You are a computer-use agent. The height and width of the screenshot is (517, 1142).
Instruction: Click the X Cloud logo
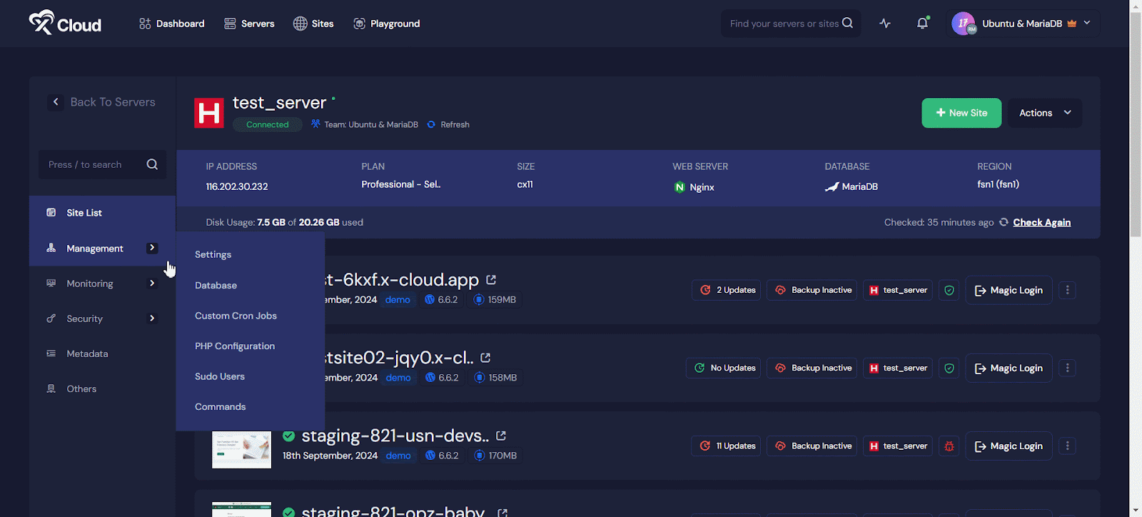click(x=65, y=24)
